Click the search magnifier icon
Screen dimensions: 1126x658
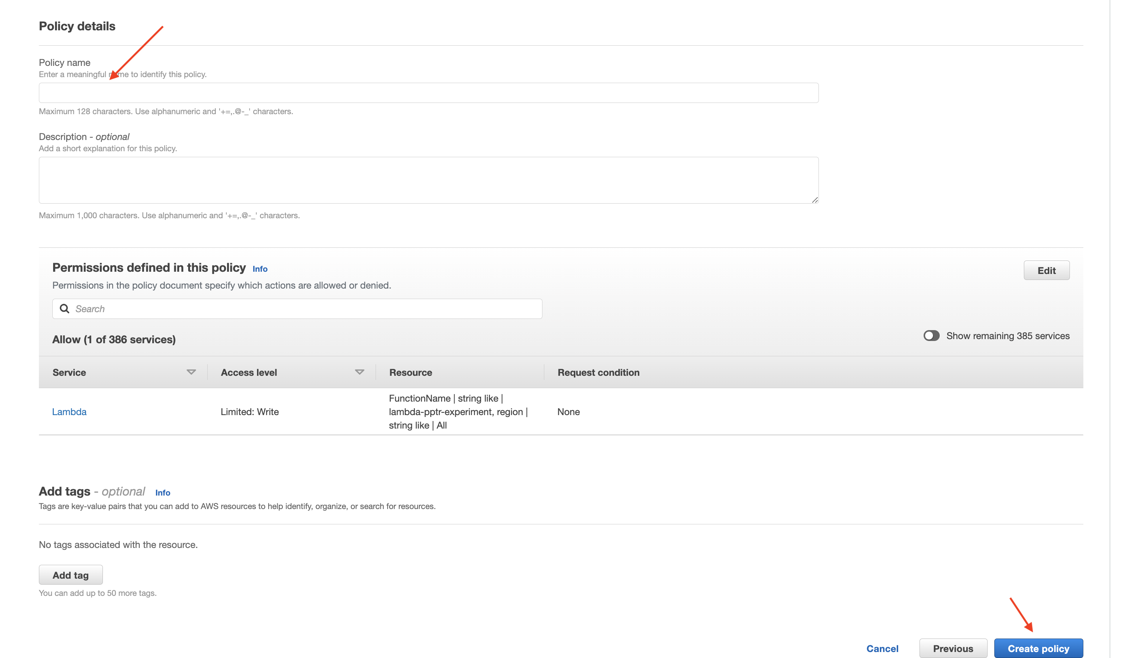point(64,308)
